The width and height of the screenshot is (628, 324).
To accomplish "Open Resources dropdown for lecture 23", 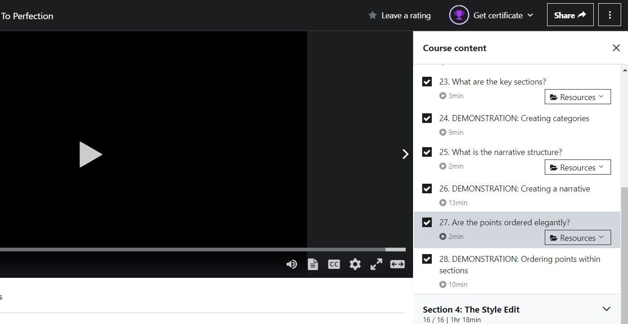I will click(577, 97).
